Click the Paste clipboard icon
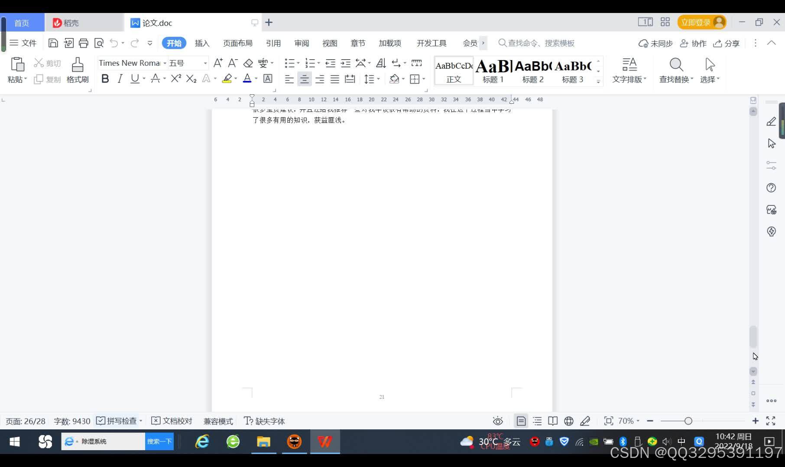Viewport: 785px width, 467px height. (x=17, y=64)
